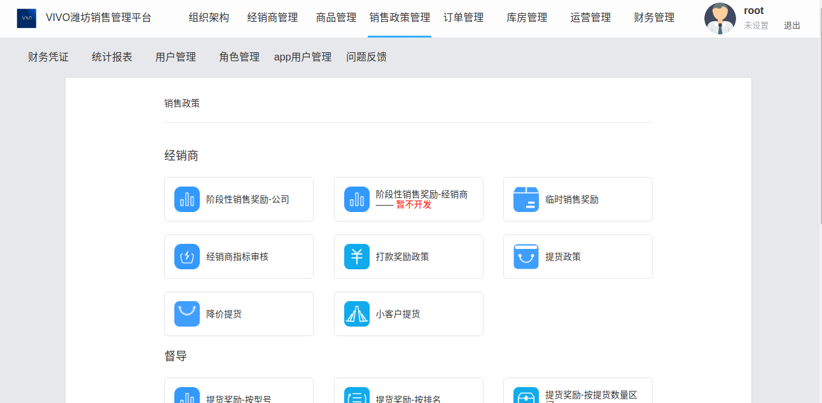The image size is (822, 403).
Task: Click the box icon for 临时销售奖励
Action: click(526, 199)
